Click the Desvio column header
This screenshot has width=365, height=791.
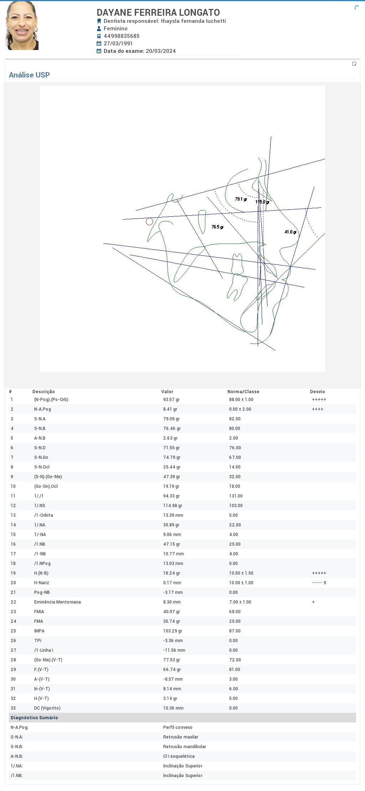[317, 392]
